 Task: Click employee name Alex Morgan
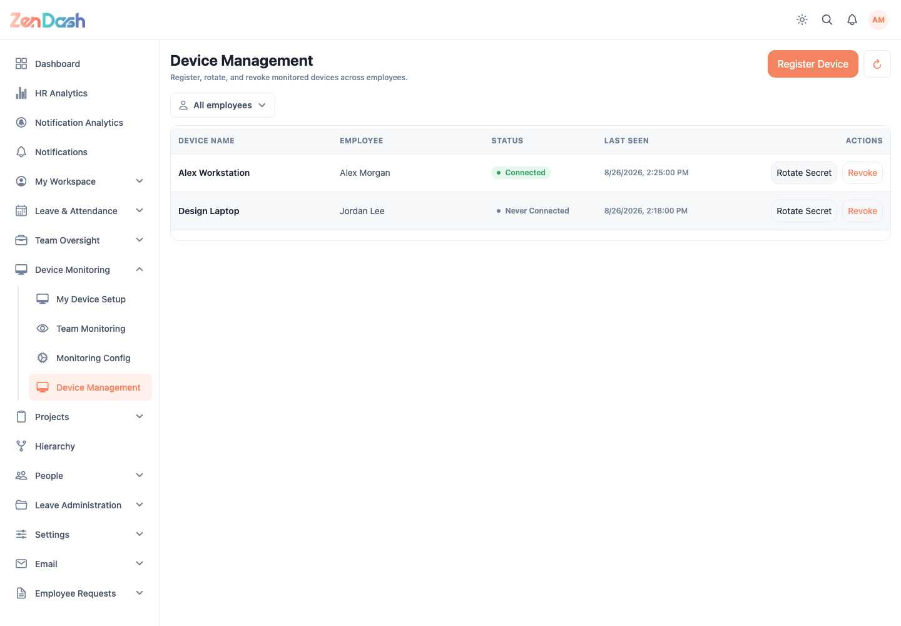coord(365,173)
